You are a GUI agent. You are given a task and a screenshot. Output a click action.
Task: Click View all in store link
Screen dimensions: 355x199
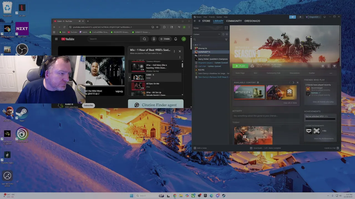coord(290,103)
